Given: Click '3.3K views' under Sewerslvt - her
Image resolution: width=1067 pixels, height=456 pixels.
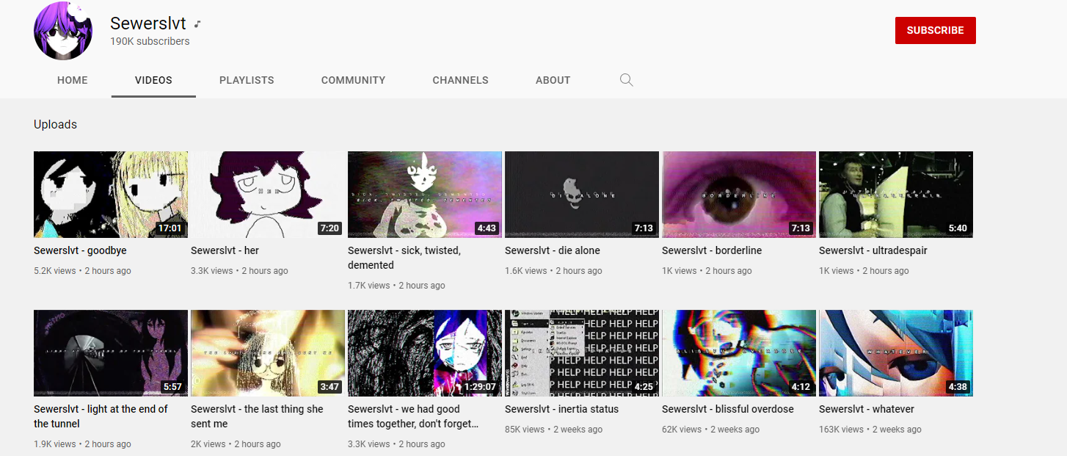Looking at the screenshot, I should pos(212,271).
